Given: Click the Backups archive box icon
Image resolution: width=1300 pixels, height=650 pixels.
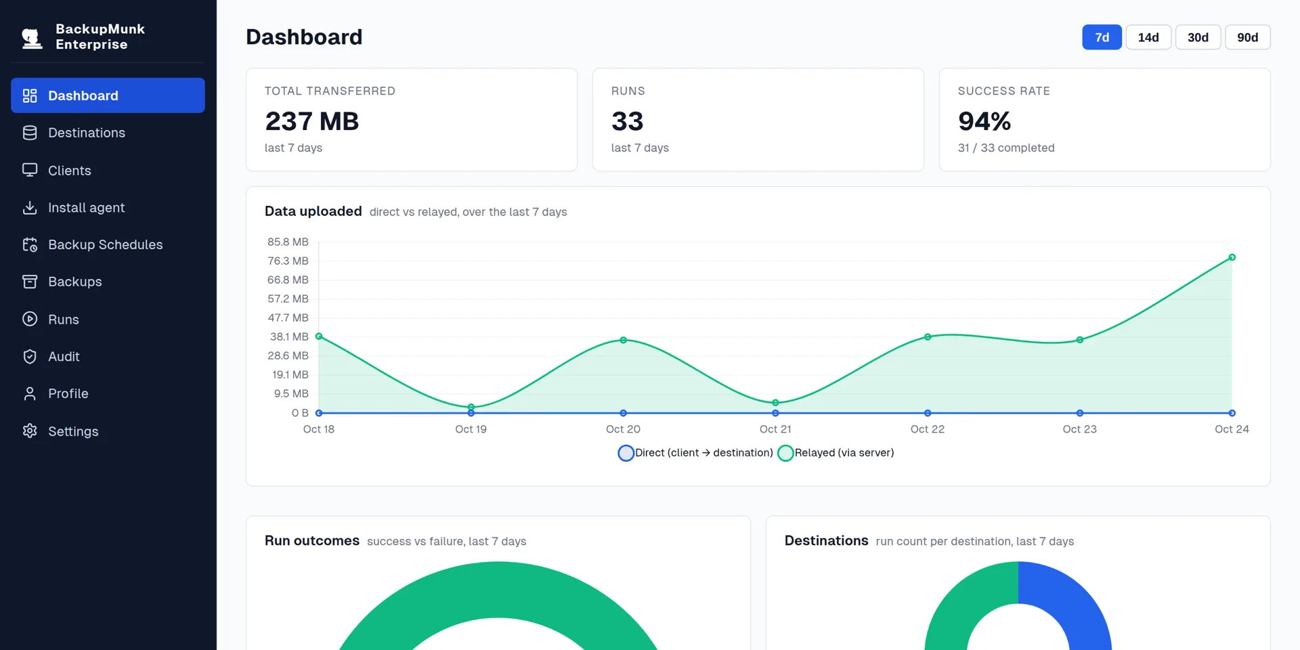Looking at the screenshot, I should pos(30,282).
